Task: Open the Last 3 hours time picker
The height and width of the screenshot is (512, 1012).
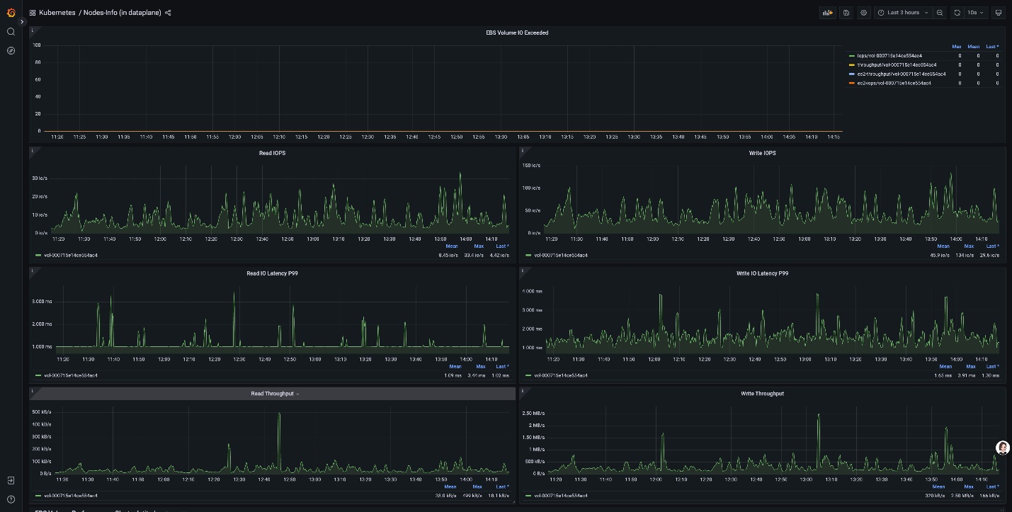Action: coord(903,13)
